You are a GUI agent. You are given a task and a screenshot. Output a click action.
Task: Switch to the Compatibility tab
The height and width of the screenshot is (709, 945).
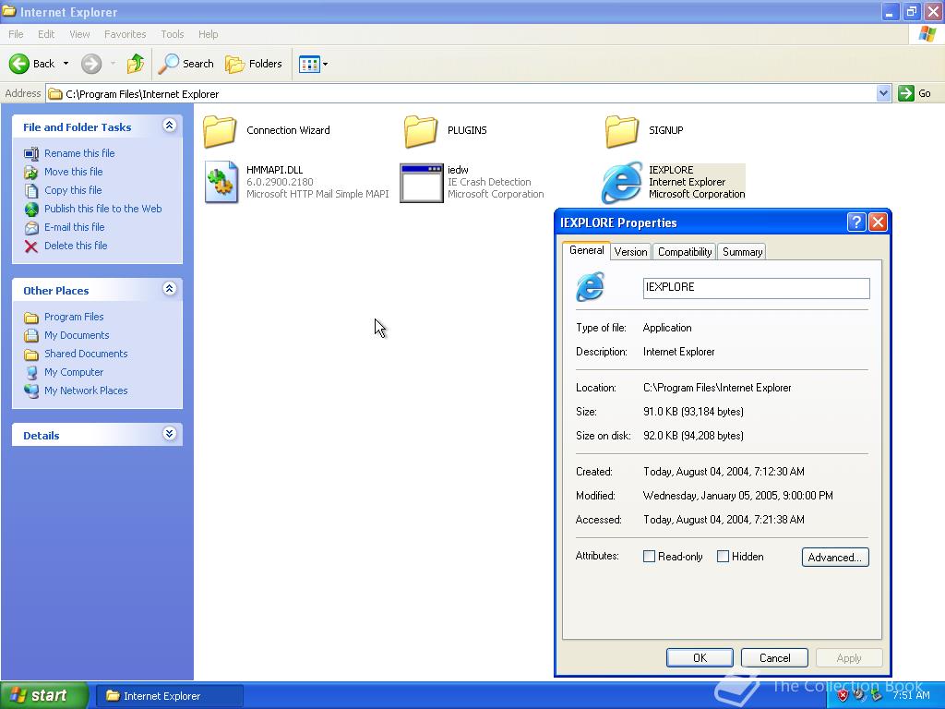tap(685, 252)
